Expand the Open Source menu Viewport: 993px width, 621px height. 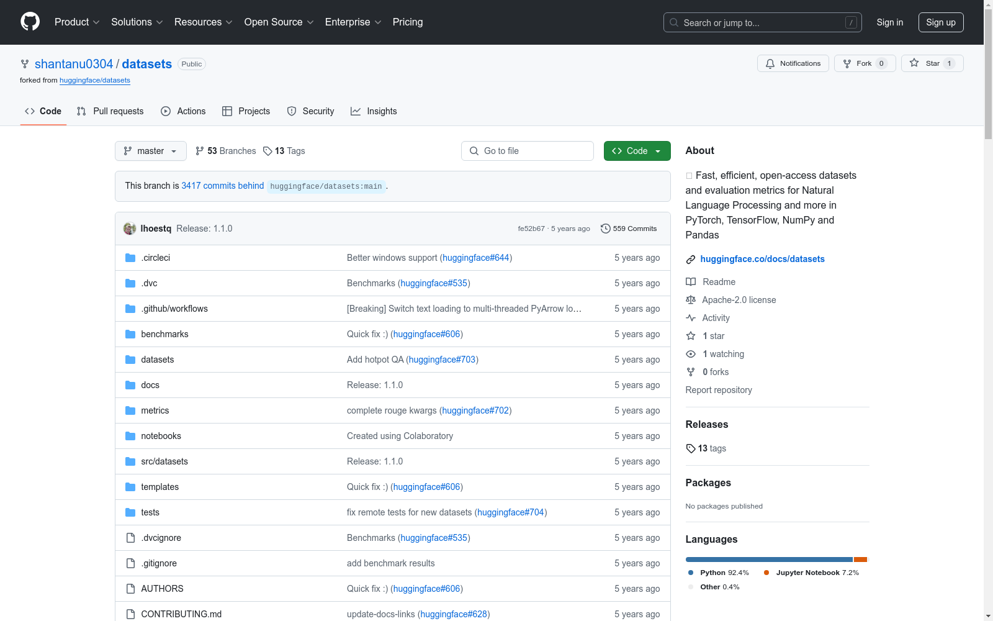[x=279, y=22]
